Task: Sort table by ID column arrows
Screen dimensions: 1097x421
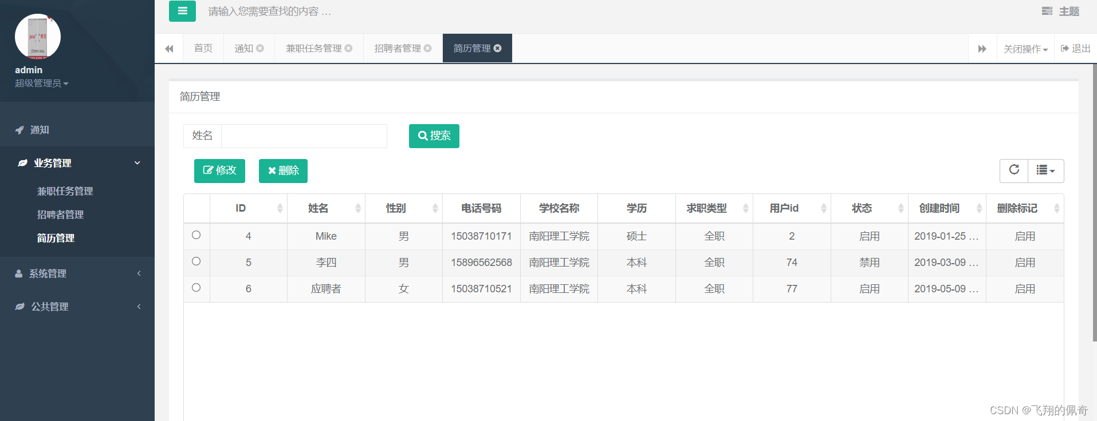Action: pyautogui.click(x=280, y=208)
